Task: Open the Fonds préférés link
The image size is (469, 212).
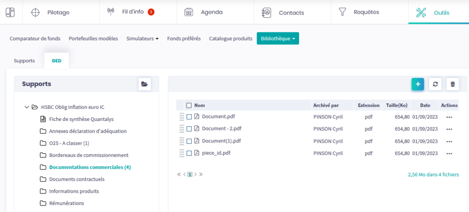Action: 184,38
